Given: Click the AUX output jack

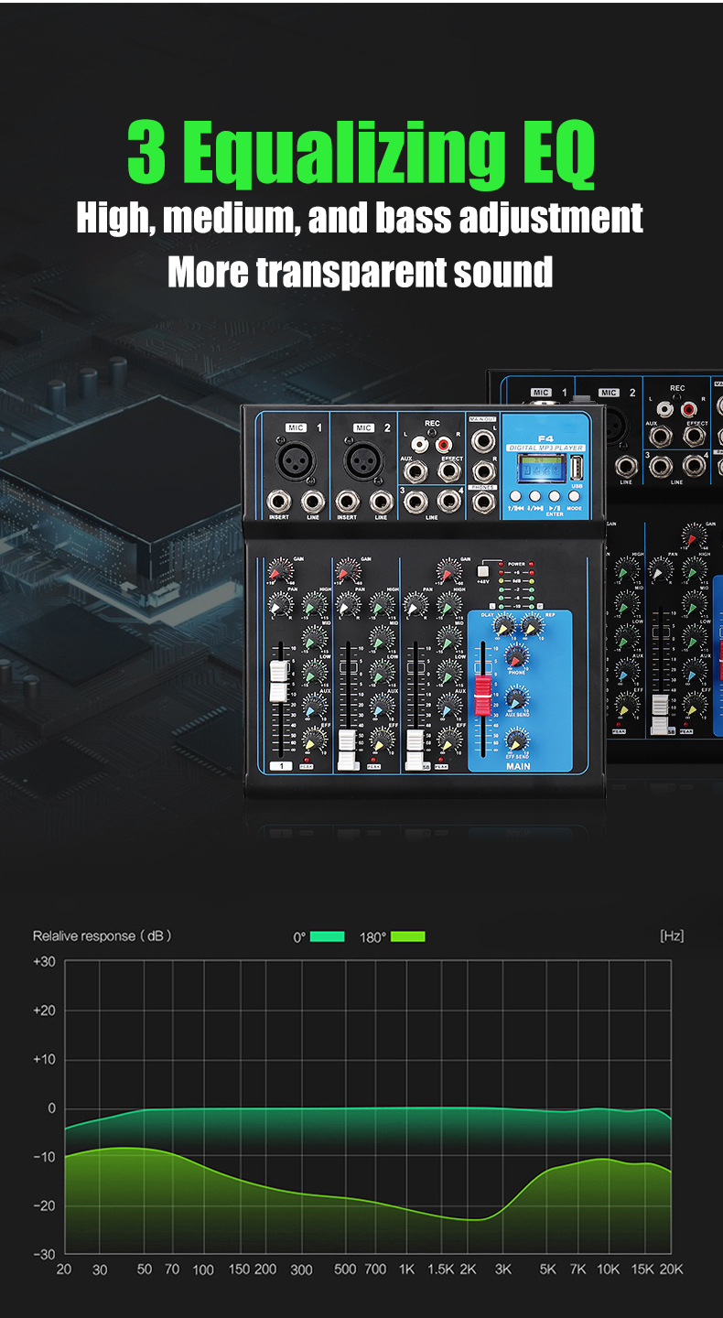Looking at the screenshot, I should (415, 472).
